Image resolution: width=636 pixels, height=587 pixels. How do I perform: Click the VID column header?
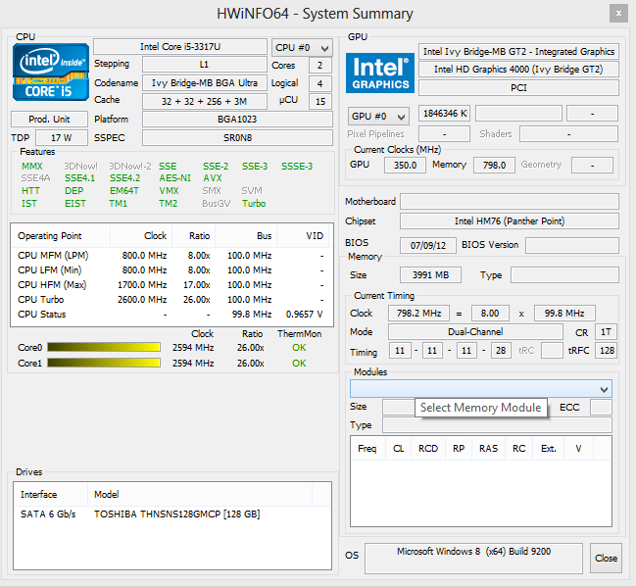pyautogui.click(x=305, y=236)
